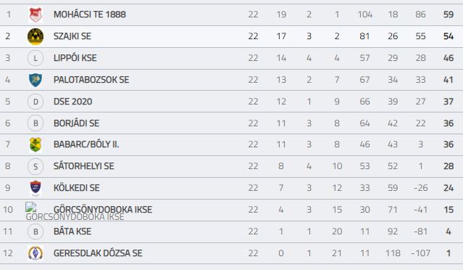Select the GERESDLAK DÓZSA SE team name
This screenshot has height=270, width=463.
click(x=98, y=253)
